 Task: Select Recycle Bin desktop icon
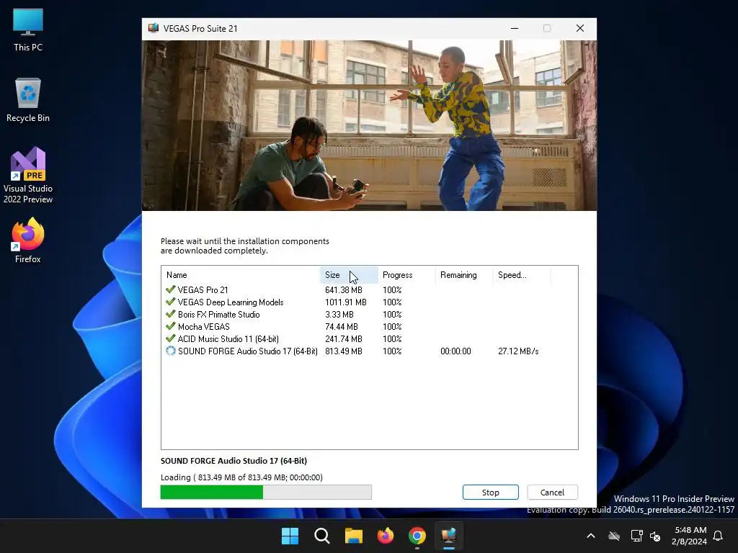tap(28, 100)
